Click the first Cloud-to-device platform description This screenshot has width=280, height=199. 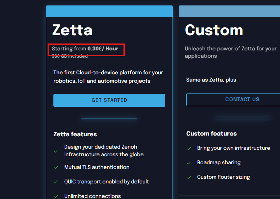[108, 76]
